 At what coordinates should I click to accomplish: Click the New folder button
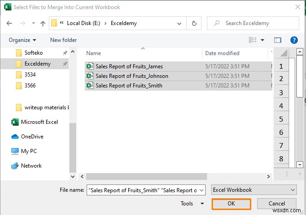tap(63, 40)
